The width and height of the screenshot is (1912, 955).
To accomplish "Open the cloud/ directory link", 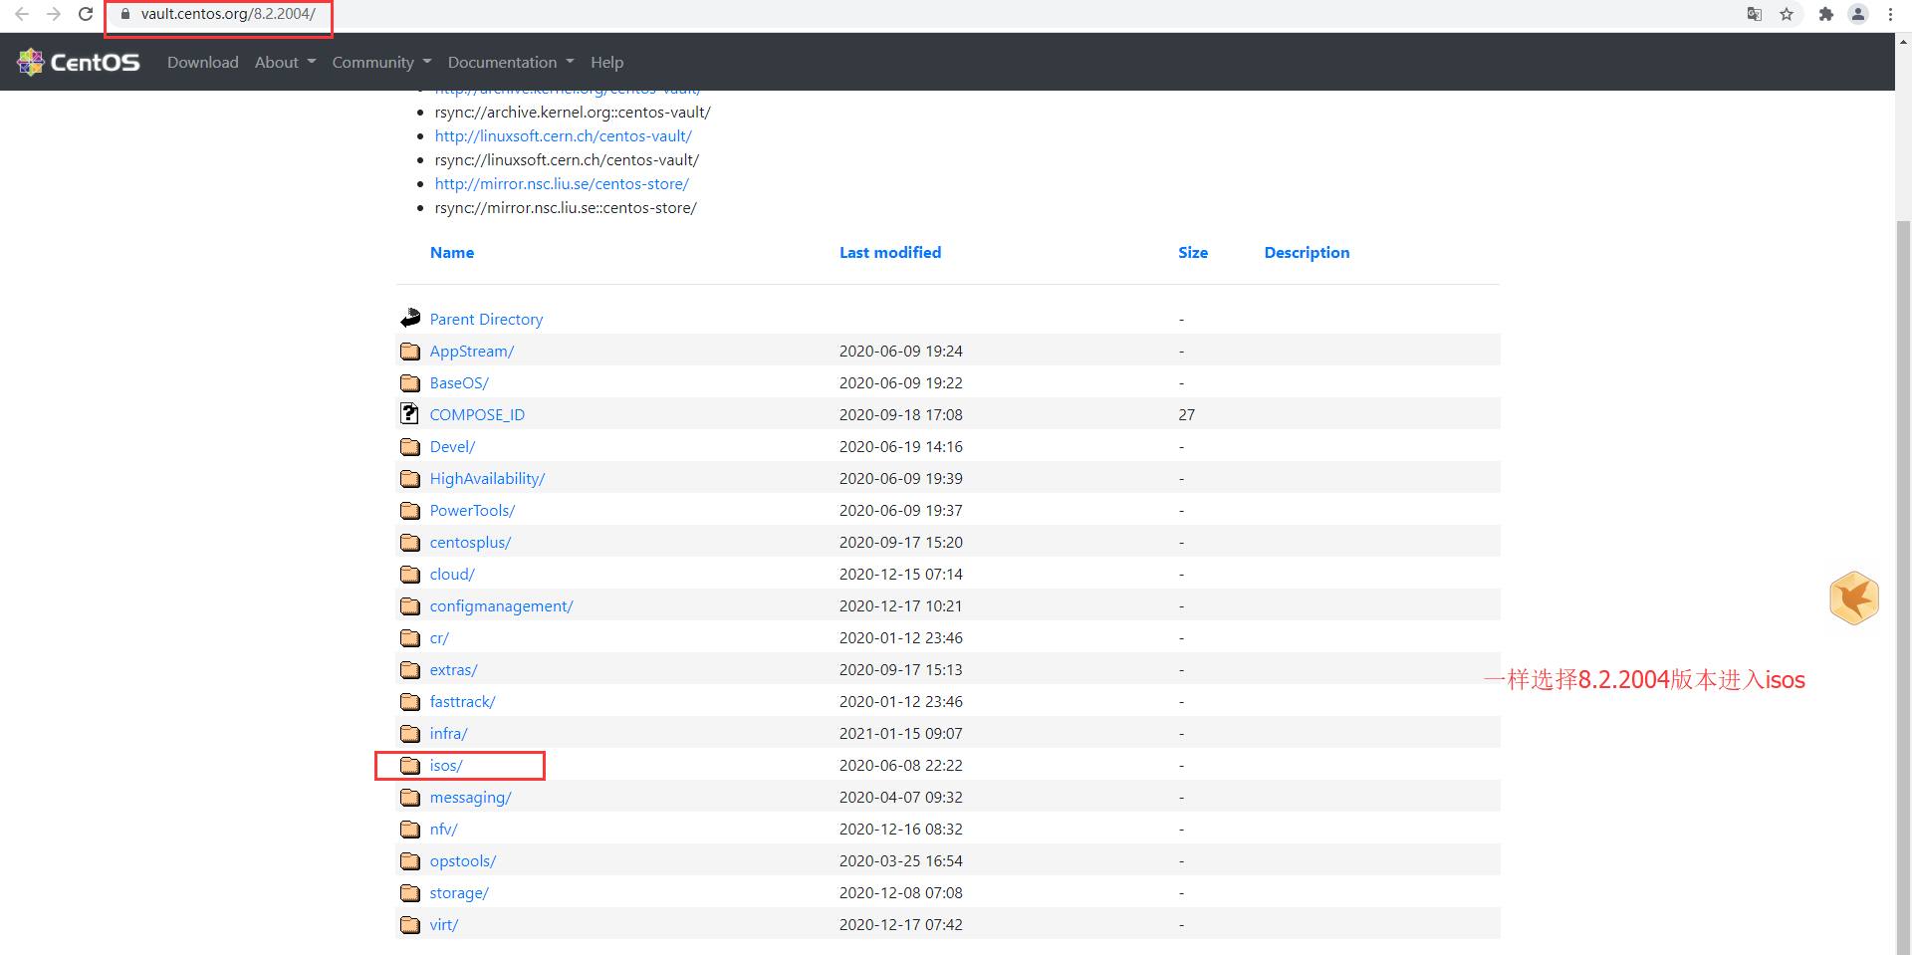I will (x=452, y=574).
